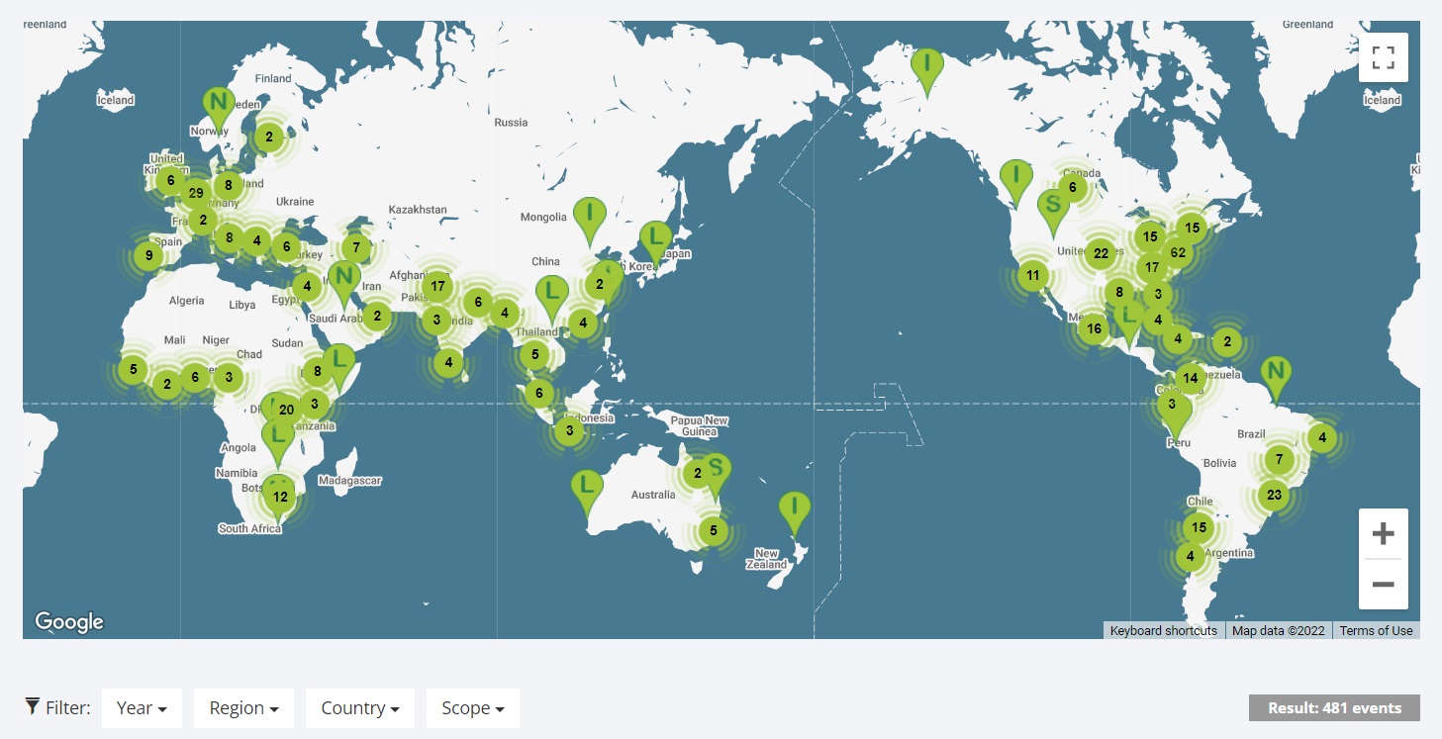Open the 23 events cluster in Brazil
The width and height of the screenshot is (1442, 739).
point(1274,496)
